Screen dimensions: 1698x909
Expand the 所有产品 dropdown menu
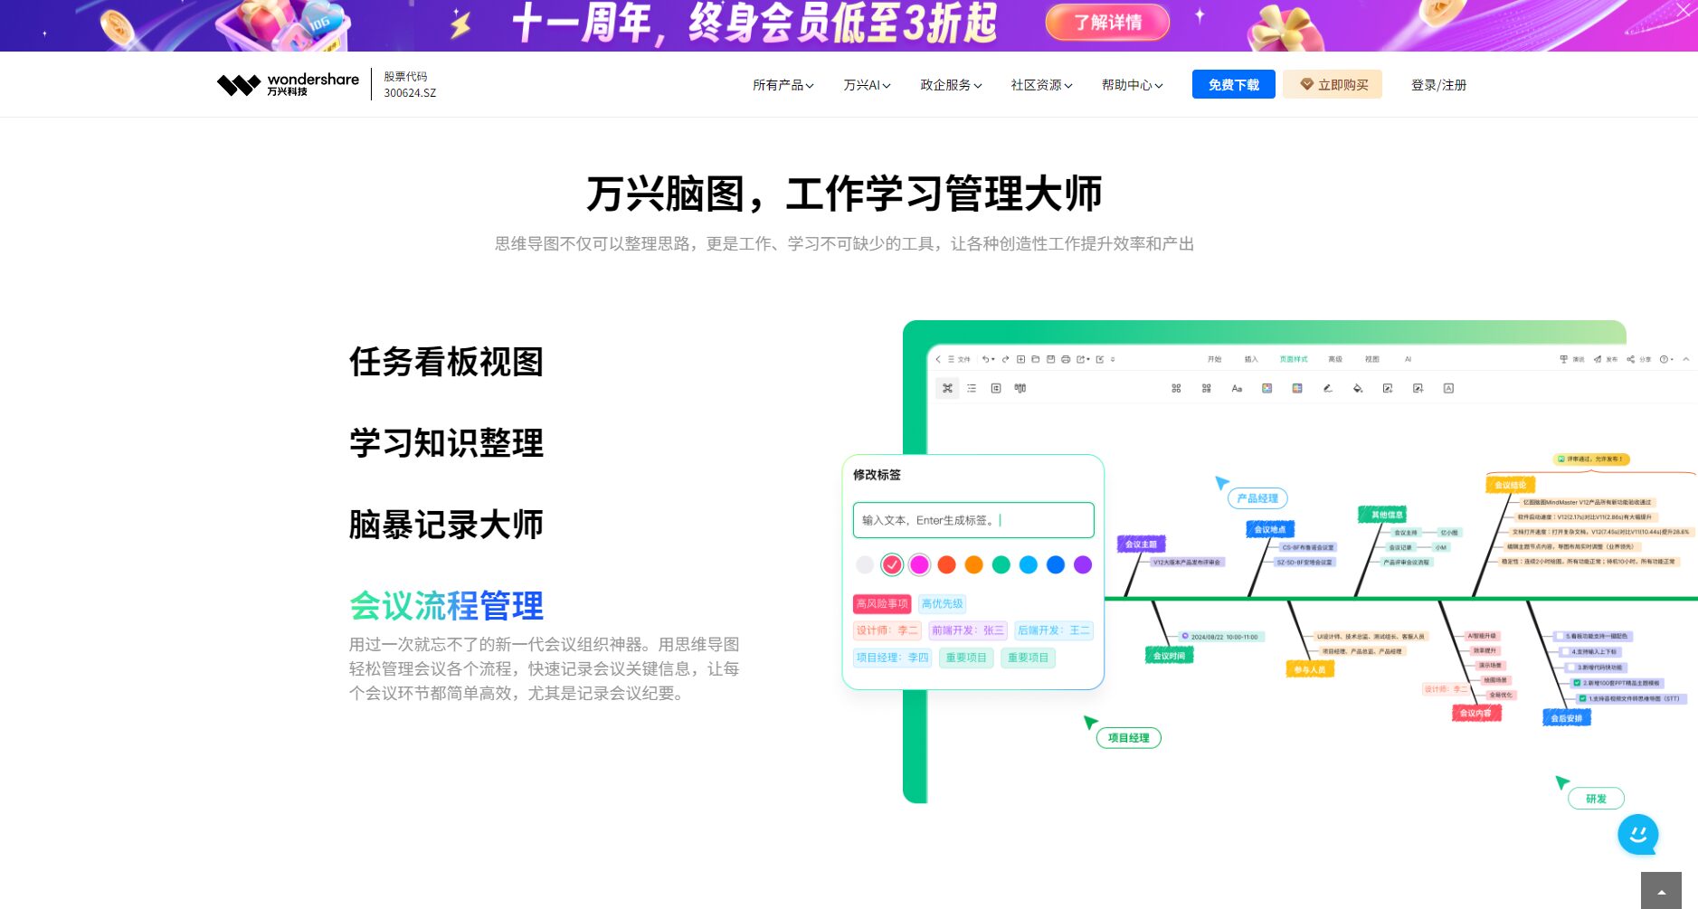pyautogui.click(x=783, y=85)
